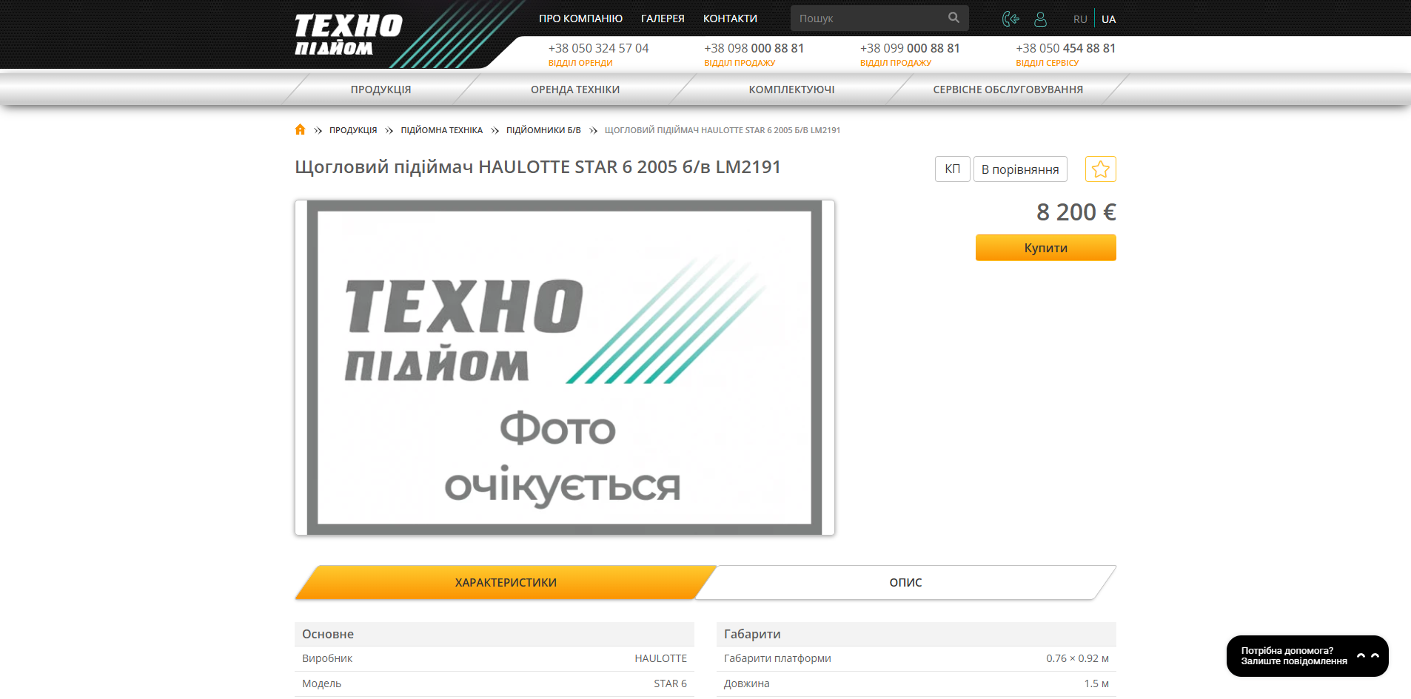Open the callback phone icon

[1011, 18]
